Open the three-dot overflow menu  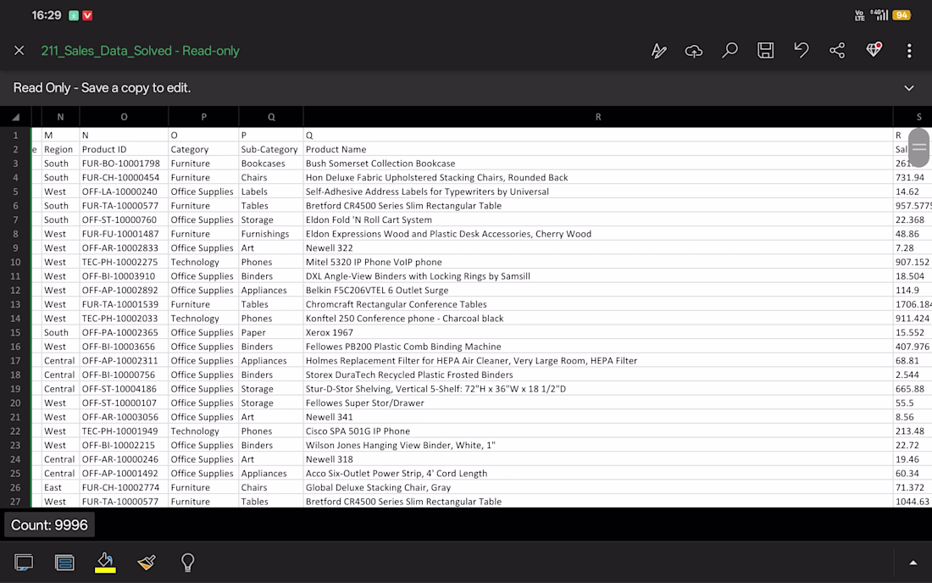click(909, 51)
